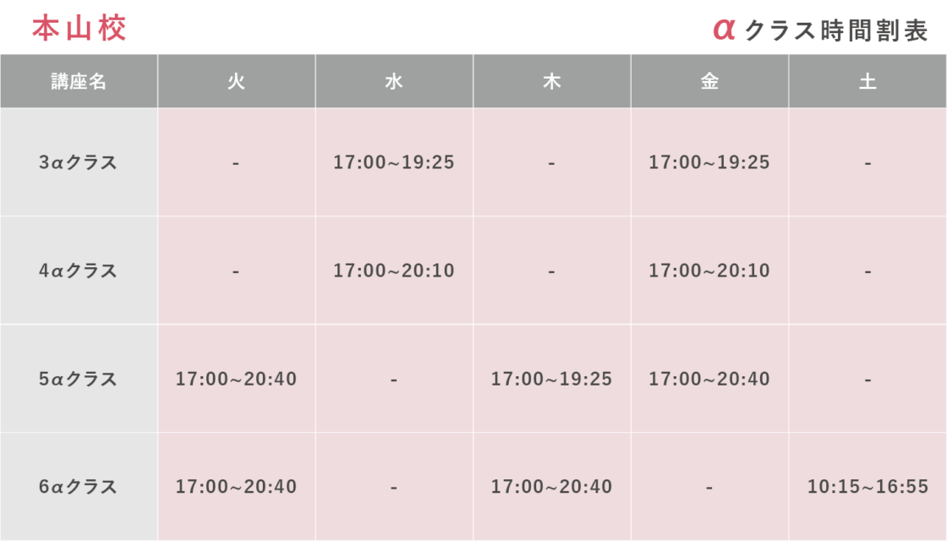Click 6αクラス Saturday time 10:15~16:55

tap(868, 487)
